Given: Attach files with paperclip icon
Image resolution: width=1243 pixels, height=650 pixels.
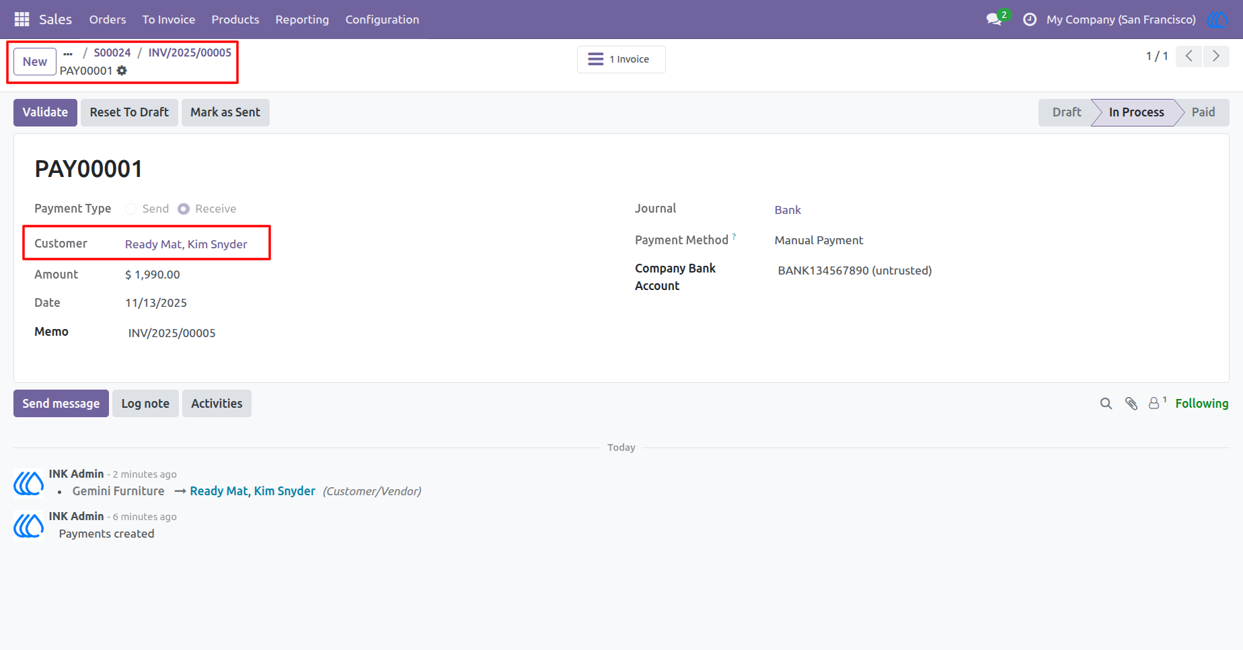Looking at the screenshot, I should [1131, 404].
